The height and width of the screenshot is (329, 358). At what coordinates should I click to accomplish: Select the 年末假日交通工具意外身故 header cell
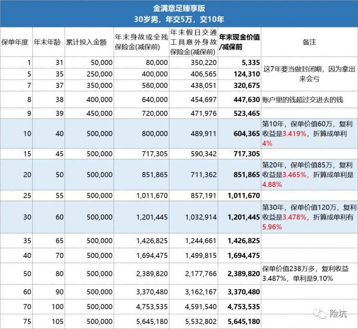coord(193,42)
